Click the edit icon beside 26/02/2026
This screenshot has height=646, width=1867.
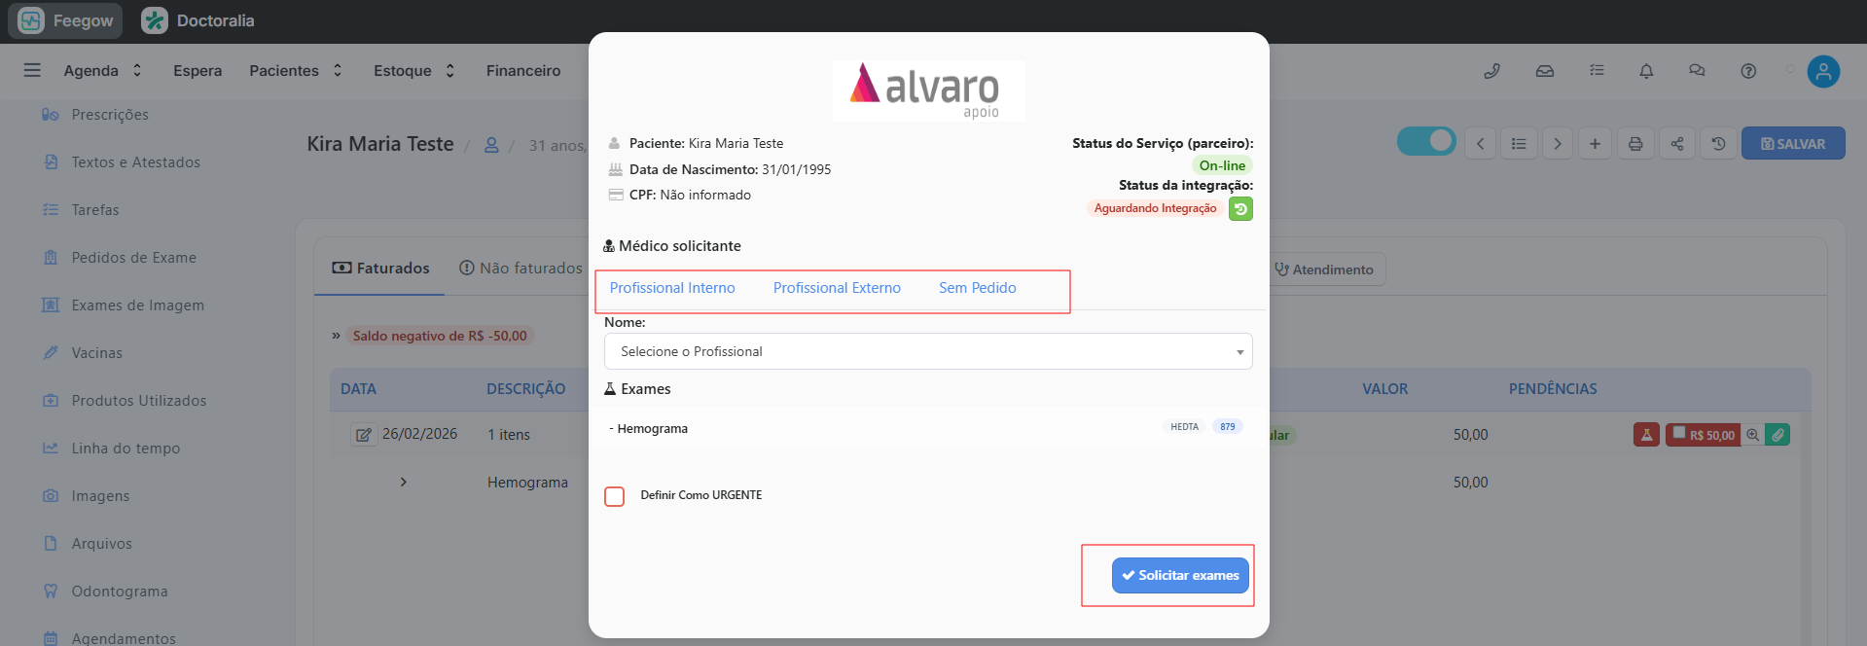pos(364,435)
